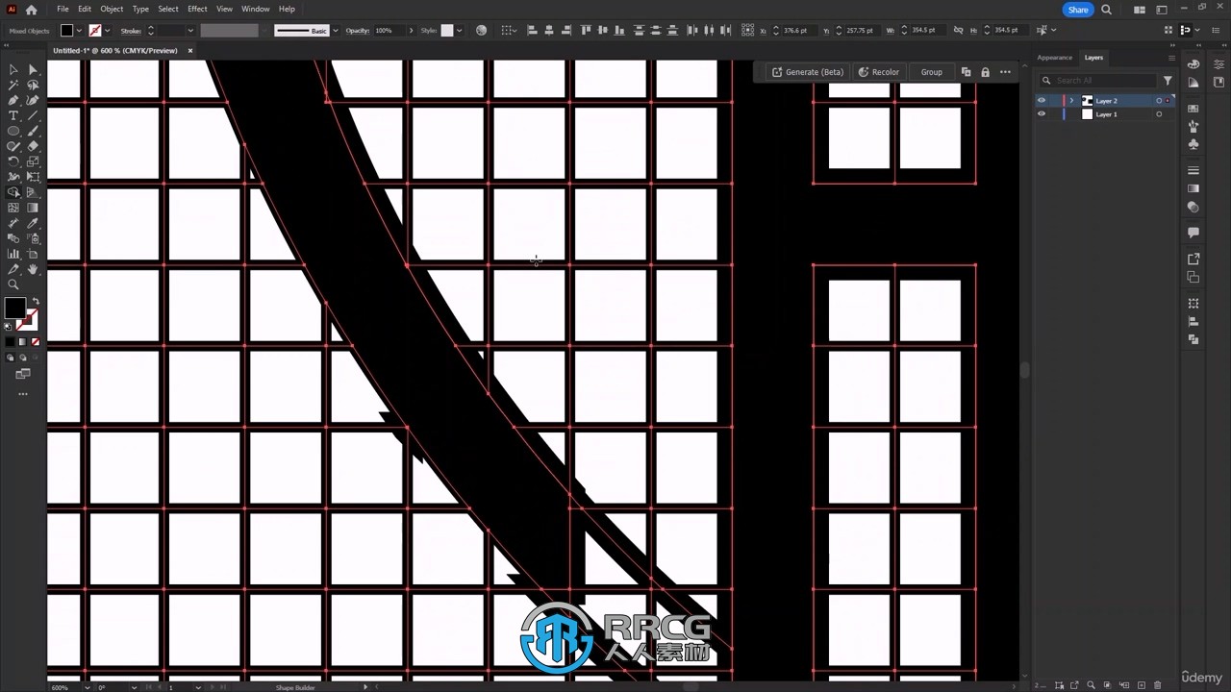
Task: Select the Curvature tool
Action: click(33, 100)
